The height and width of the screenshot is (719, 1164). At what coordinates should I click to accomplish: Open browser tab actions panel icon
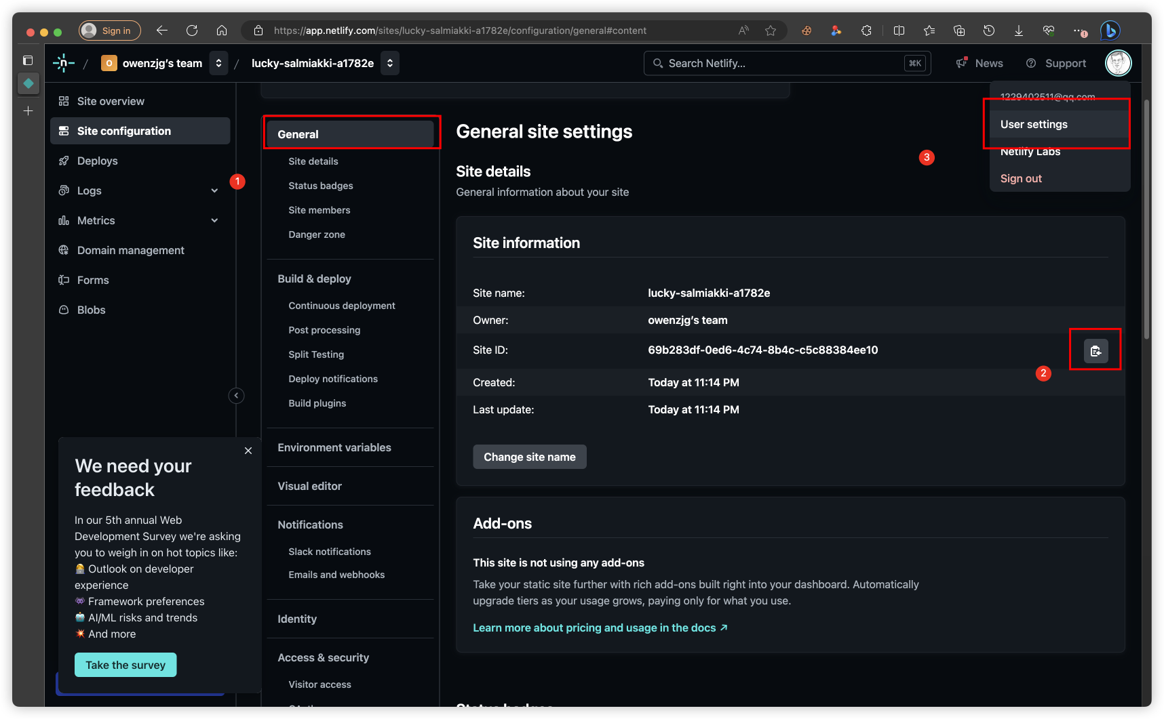pyautogui.click(x=28, y=60)
